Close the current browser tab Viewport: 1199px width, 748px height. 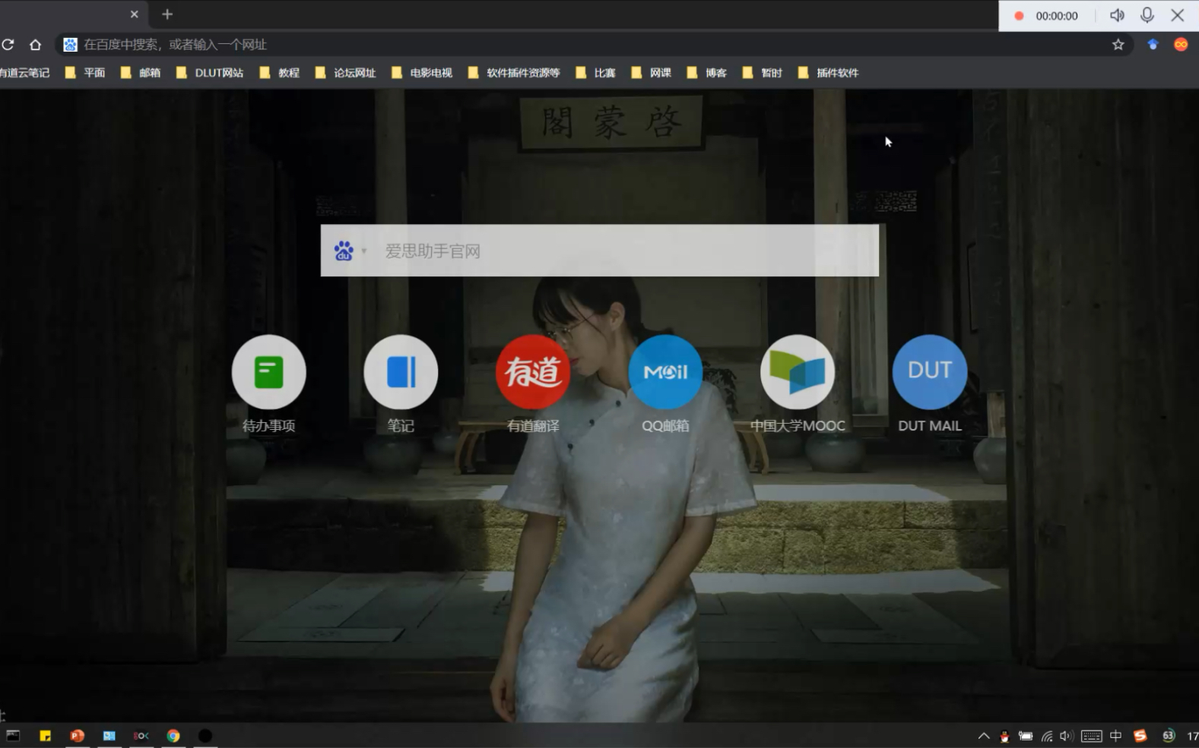[134, 14]
